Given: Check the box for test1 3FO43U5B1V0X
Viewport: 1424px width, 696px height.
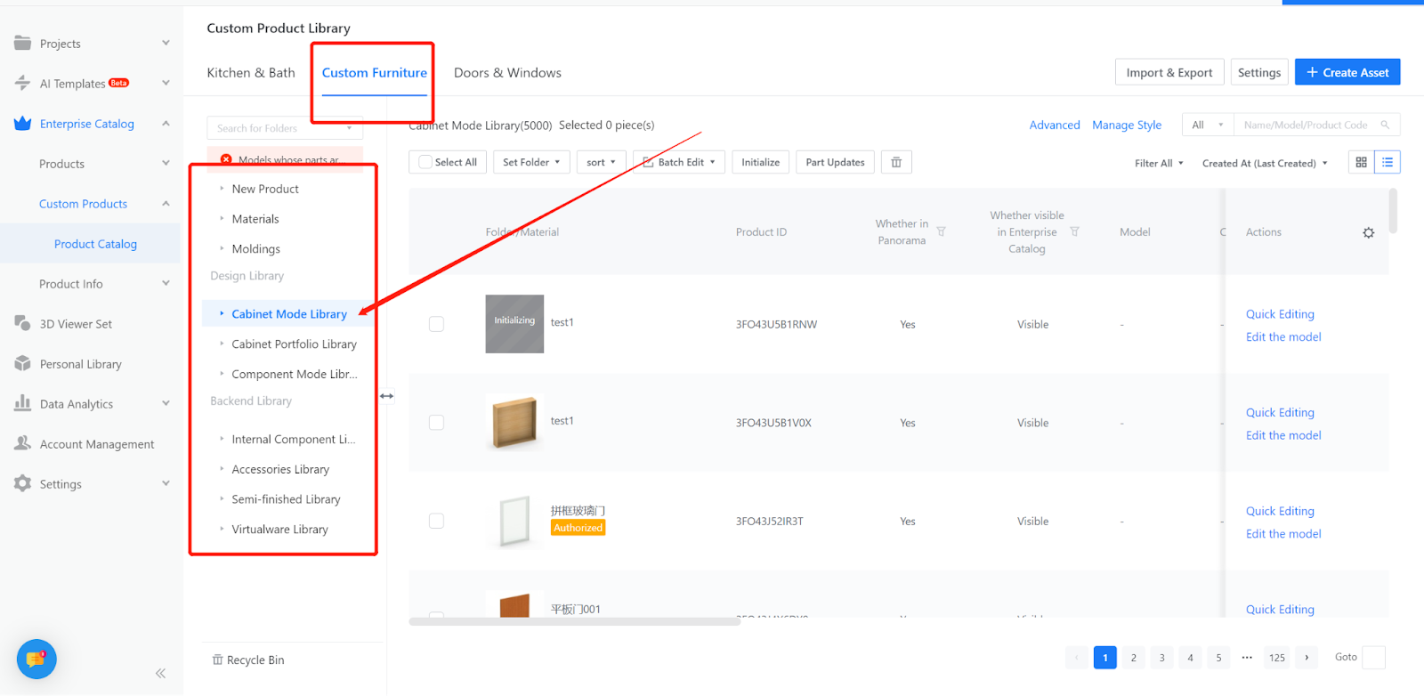Looking at the screenshot, I should coord(436,423).
